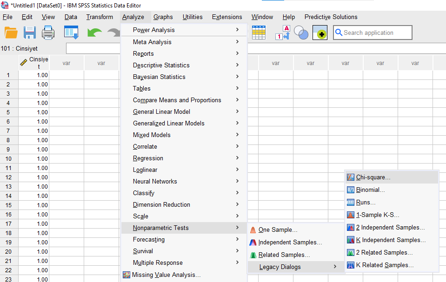Click the Show All Variables plus icon
The width and height of the screenshot is (446, 282).
[x=320, y=33]
